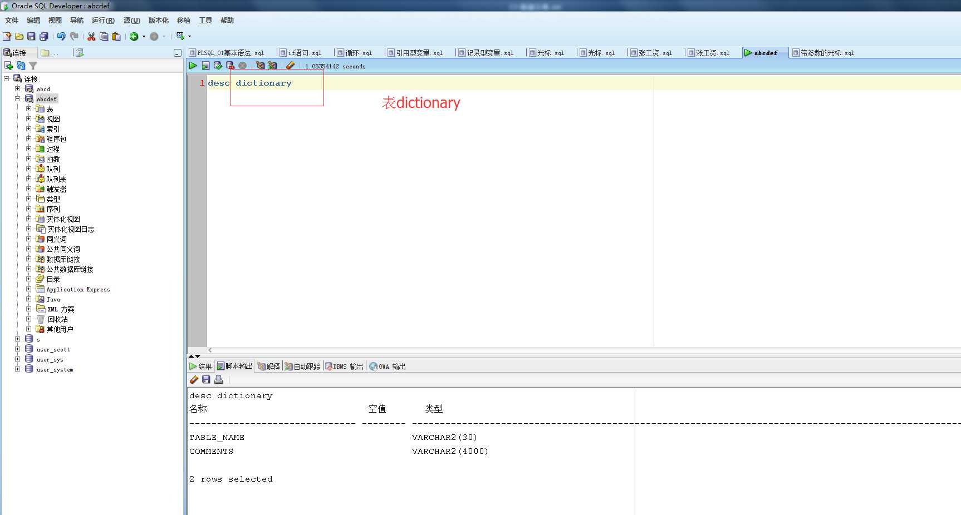Open dropdown next to Back arrow
This screenshot has width=961, height=515.
click(144, 37)
